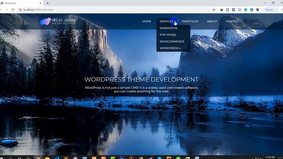The width and height of the screenshot is (283, 159).
Task: Open the CONTACT nav link
Action: pos(232,21)
